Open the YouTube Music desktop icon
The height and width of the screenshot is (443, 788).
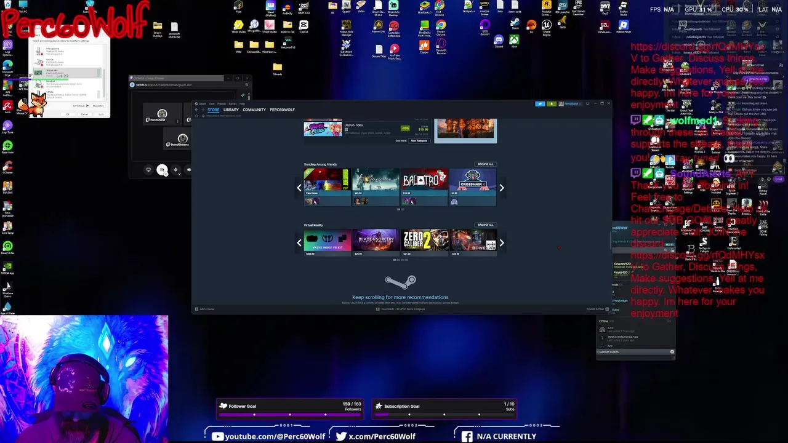[395, 52]
